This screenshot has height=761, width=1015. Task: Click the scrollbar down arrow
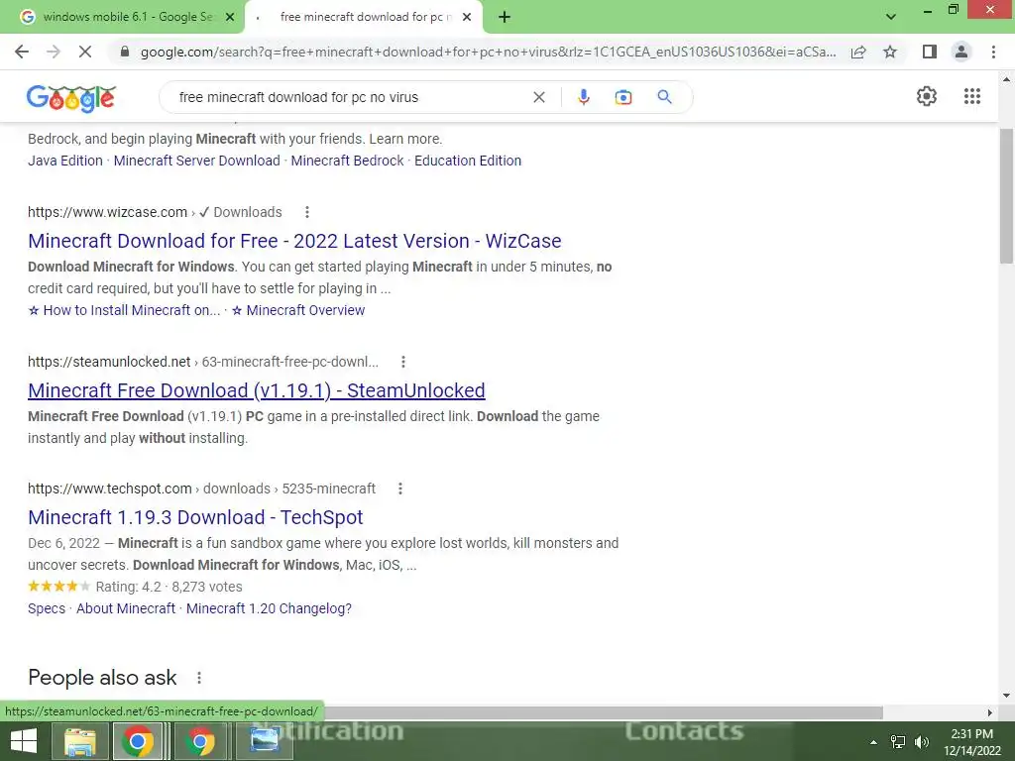tap(1006, 697)
